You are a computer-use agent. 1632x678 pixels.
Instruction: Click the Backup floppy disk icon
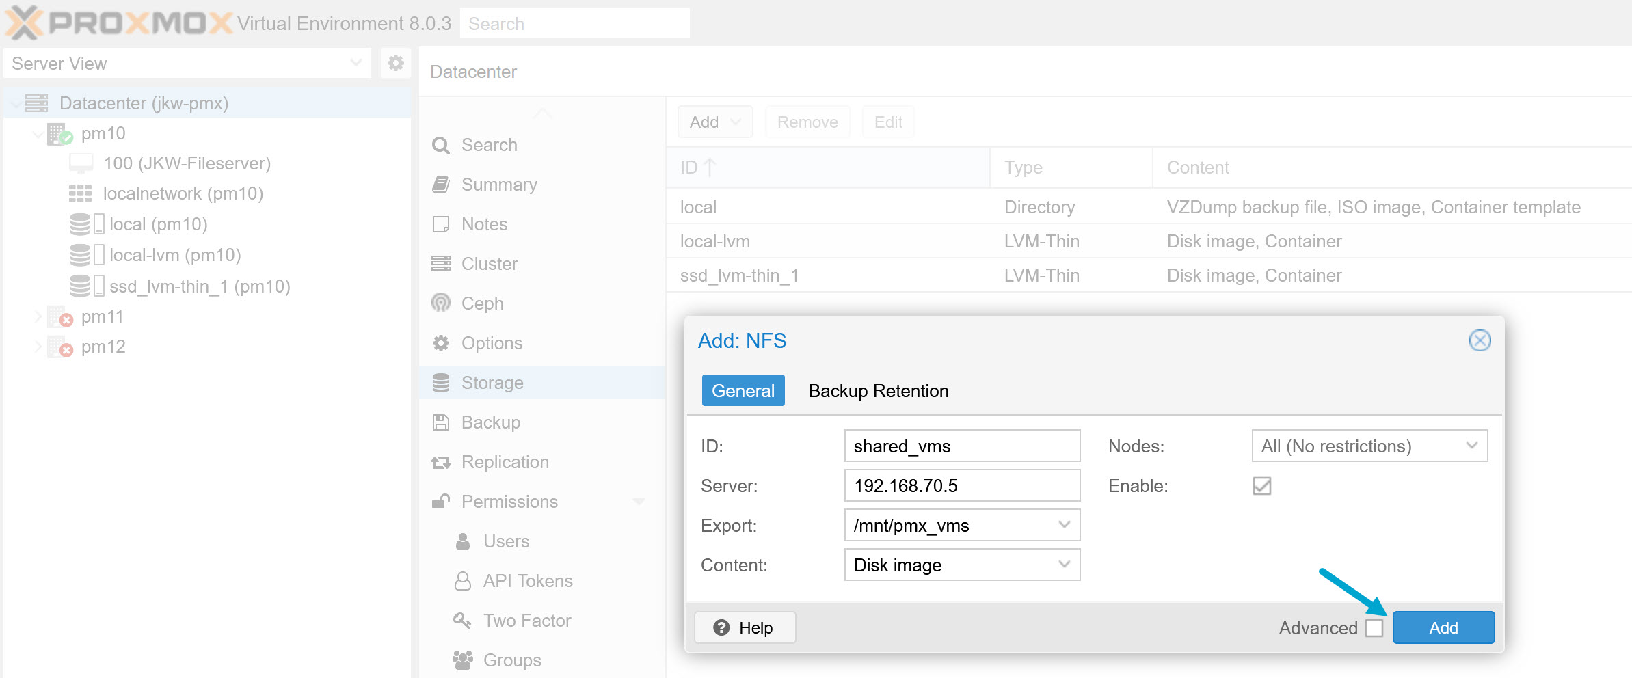click(441, 422)
